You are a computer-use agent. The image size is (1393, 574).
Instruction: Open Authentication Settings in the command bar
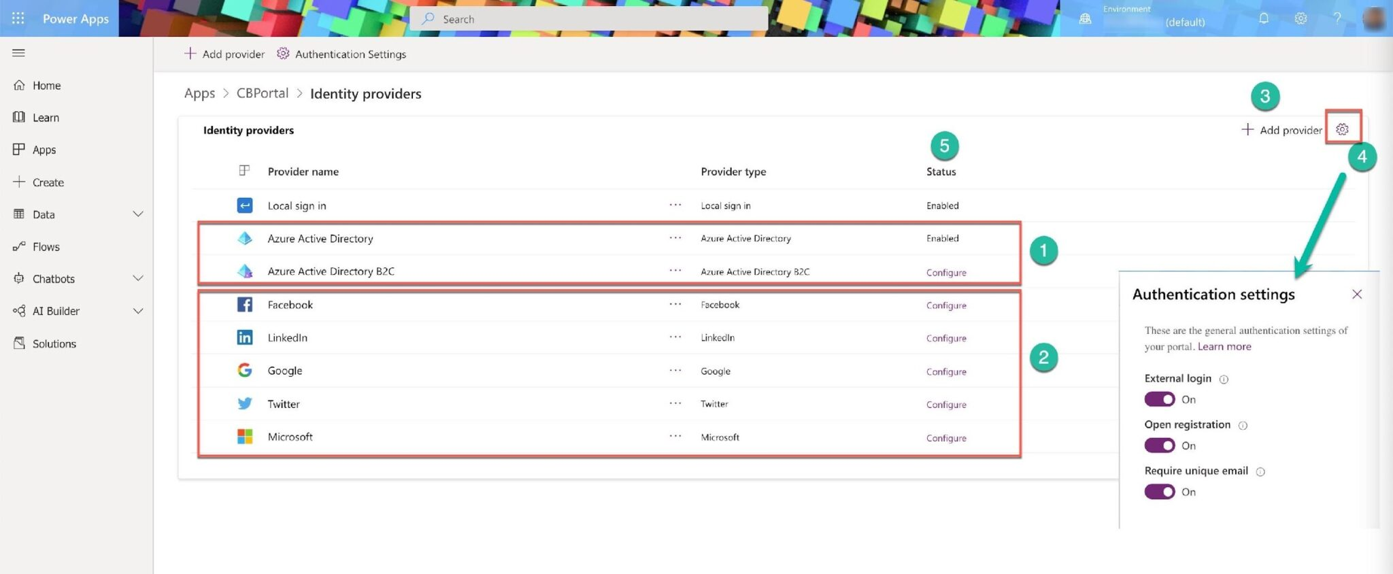tap(341, 54)
